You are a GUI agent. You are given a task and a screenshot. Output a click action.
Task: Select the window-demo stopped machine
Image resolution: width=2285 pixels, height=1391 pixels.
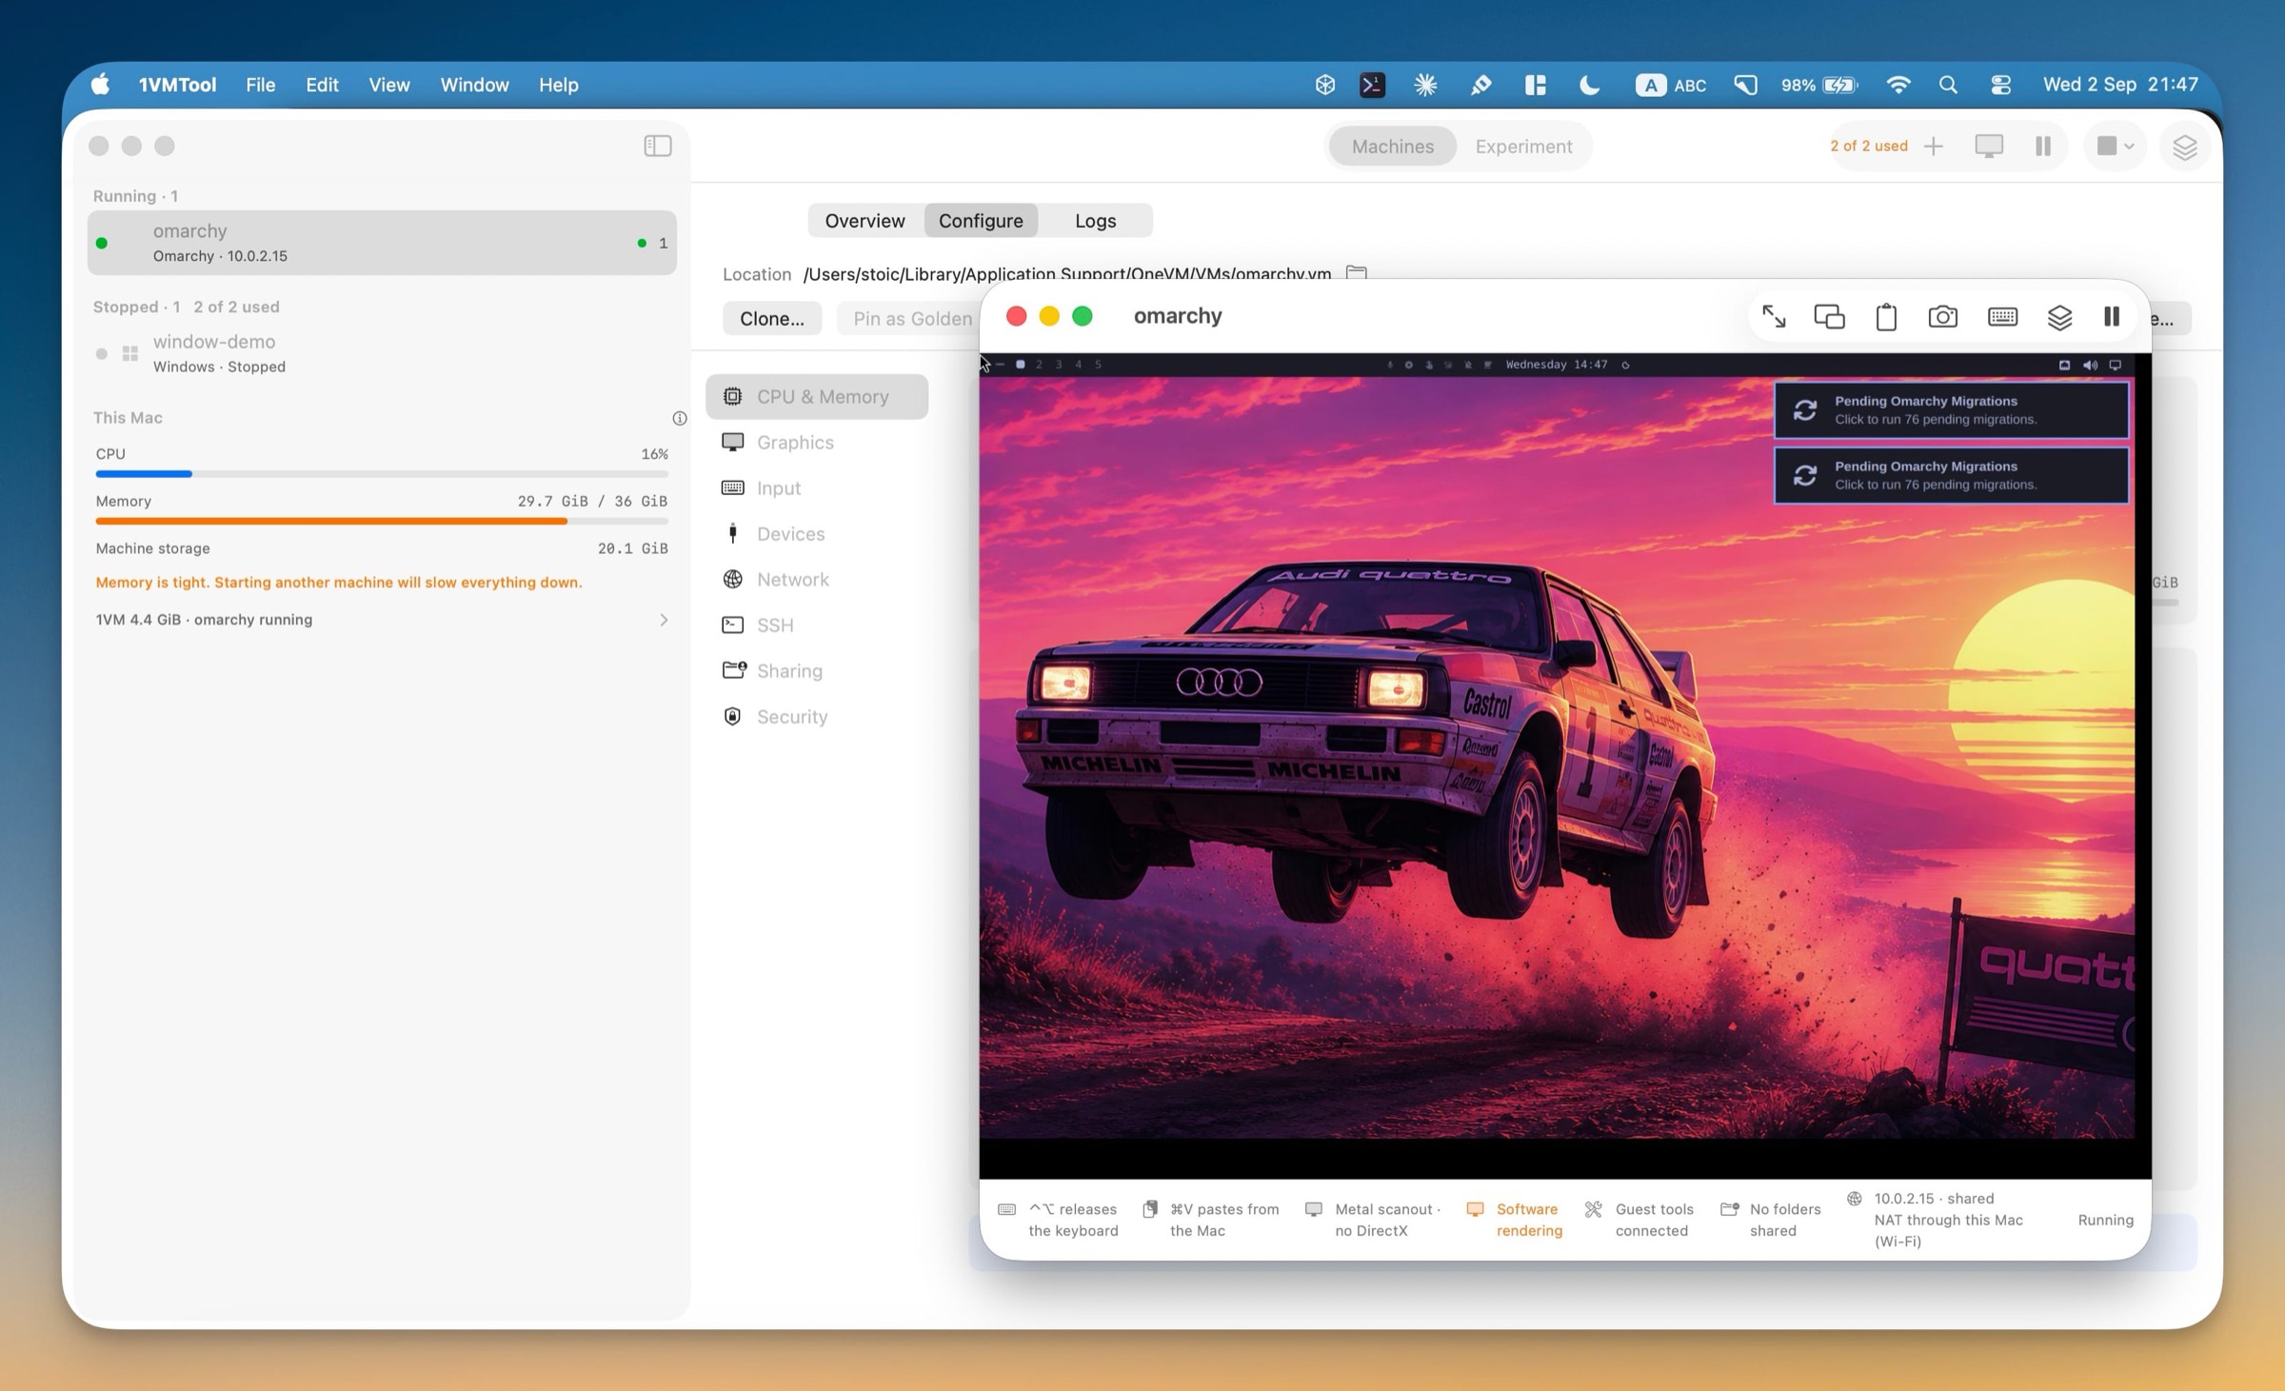pyautogui.click(x=382, y=353)
